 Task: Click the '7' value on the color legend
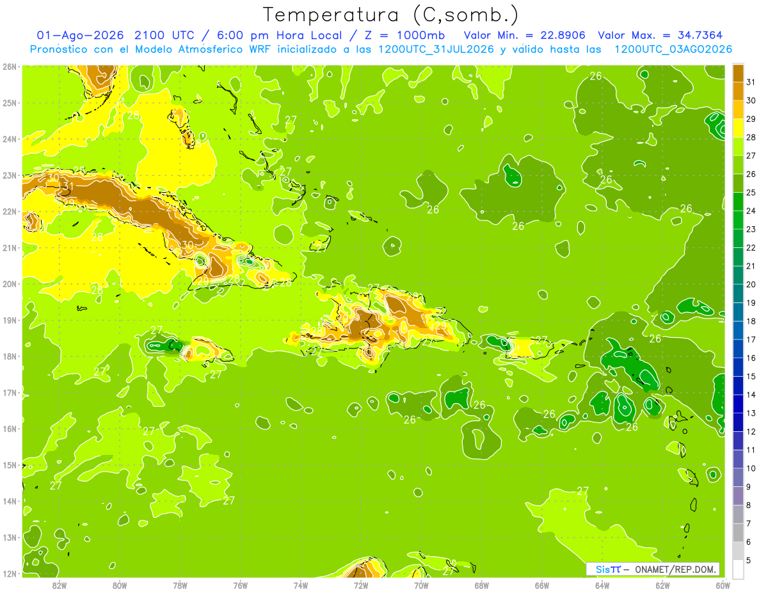tap(749, 524)
